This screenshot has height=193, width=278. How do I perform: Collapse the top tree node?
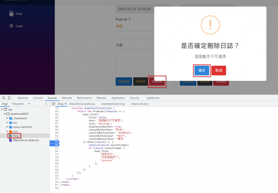tap(2, 109)
